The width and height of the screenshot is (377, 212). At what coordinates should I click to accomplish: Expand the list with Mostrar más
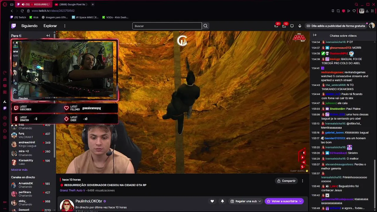point(19,170)
